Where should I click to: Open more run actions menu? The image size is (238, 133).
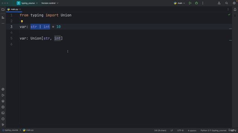pos(203,3)
